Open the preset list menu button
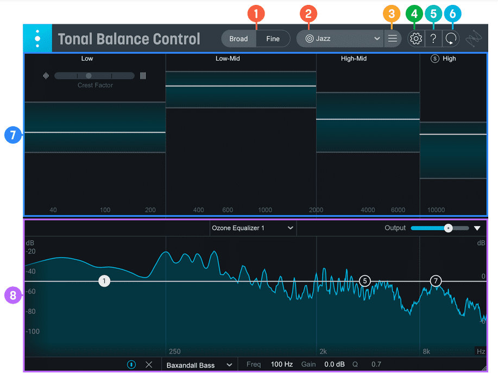The height and width of the screenshot is (380, 498). click(393, 38)
